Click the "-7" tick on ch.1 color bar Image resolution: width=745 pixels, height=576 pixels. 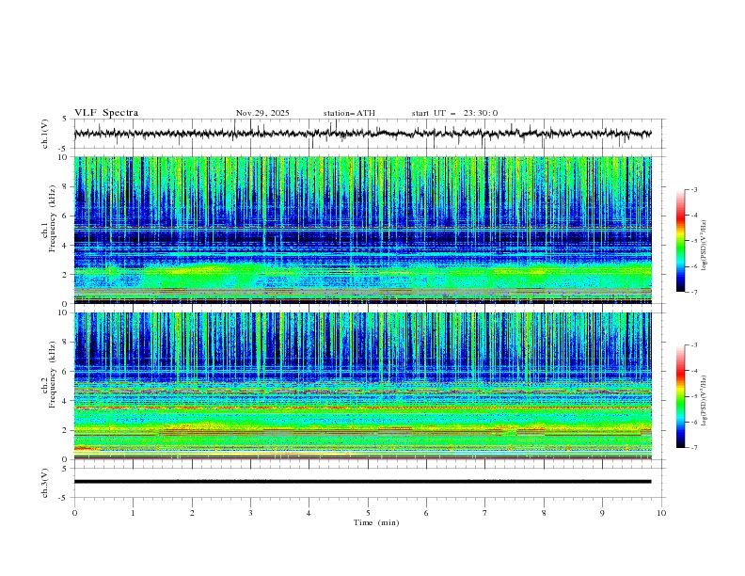point(693,292)
